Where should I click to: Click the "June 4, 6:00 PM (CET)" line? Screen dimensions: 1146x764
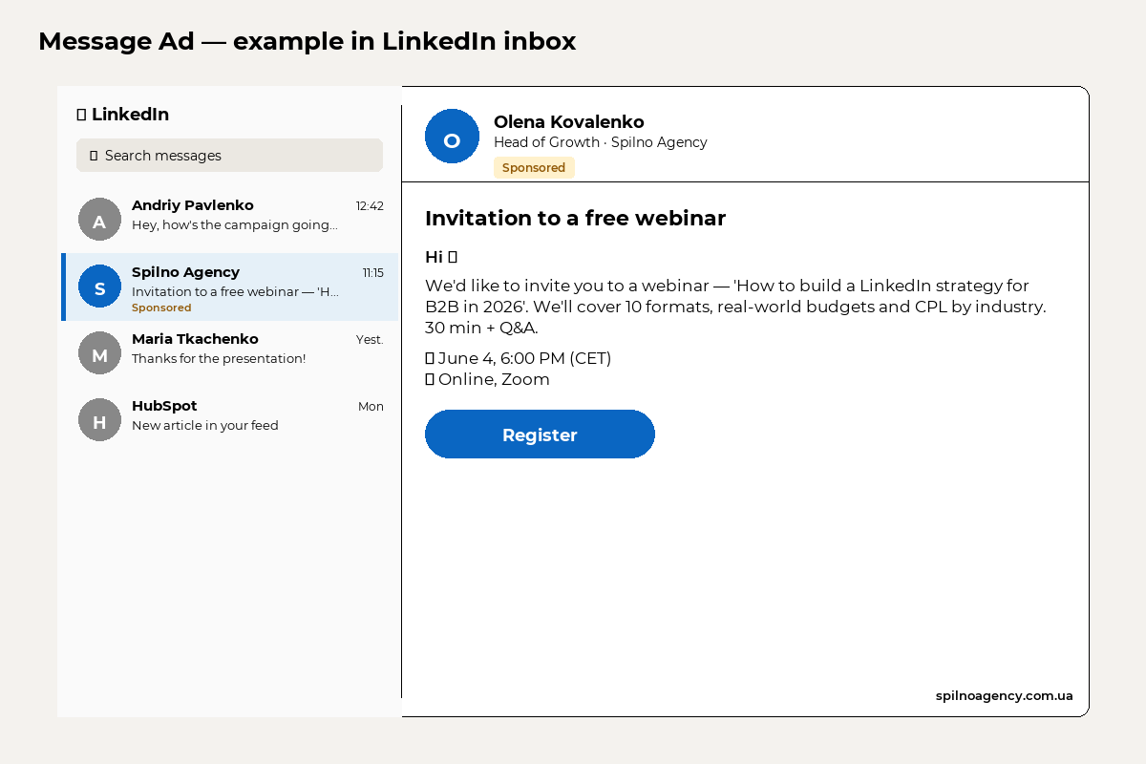(518, 358)
